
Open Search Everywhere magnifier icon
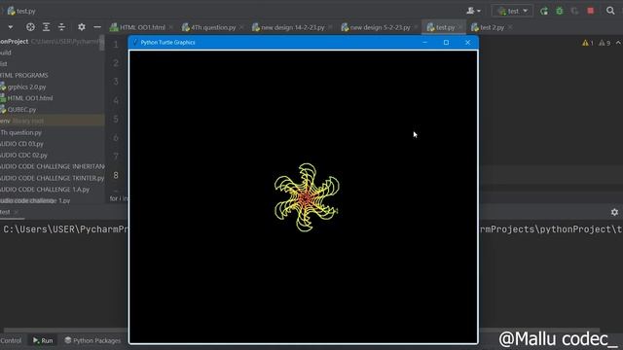coord(610,11)
